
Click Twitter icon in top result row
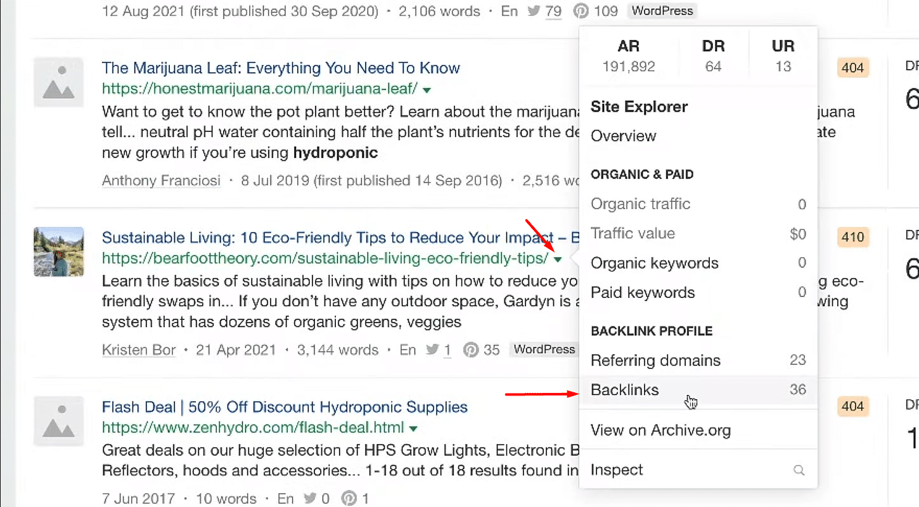tap(533, 11)
